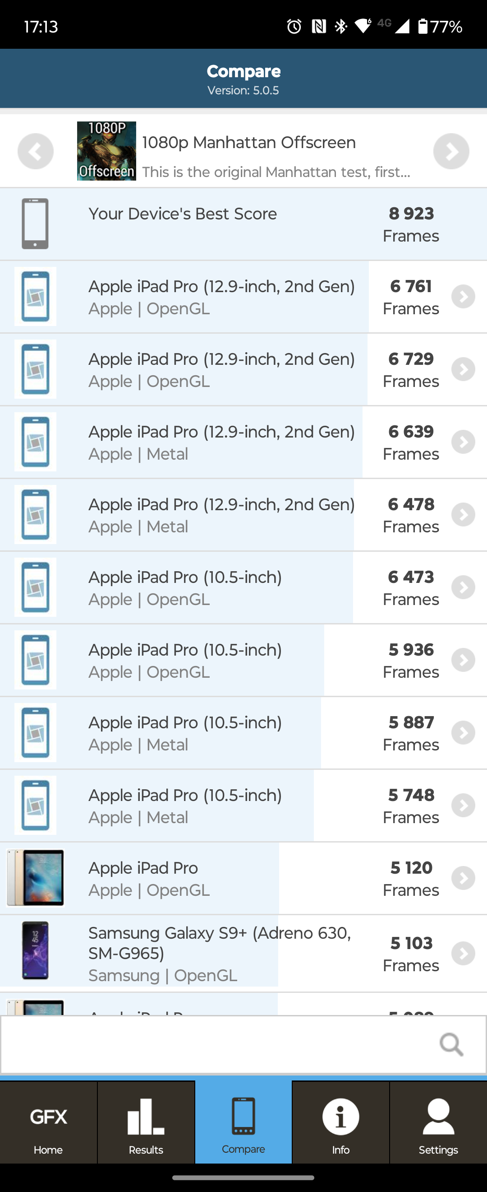
Task: Open the Settings tab
Action: click(438, 1122)
